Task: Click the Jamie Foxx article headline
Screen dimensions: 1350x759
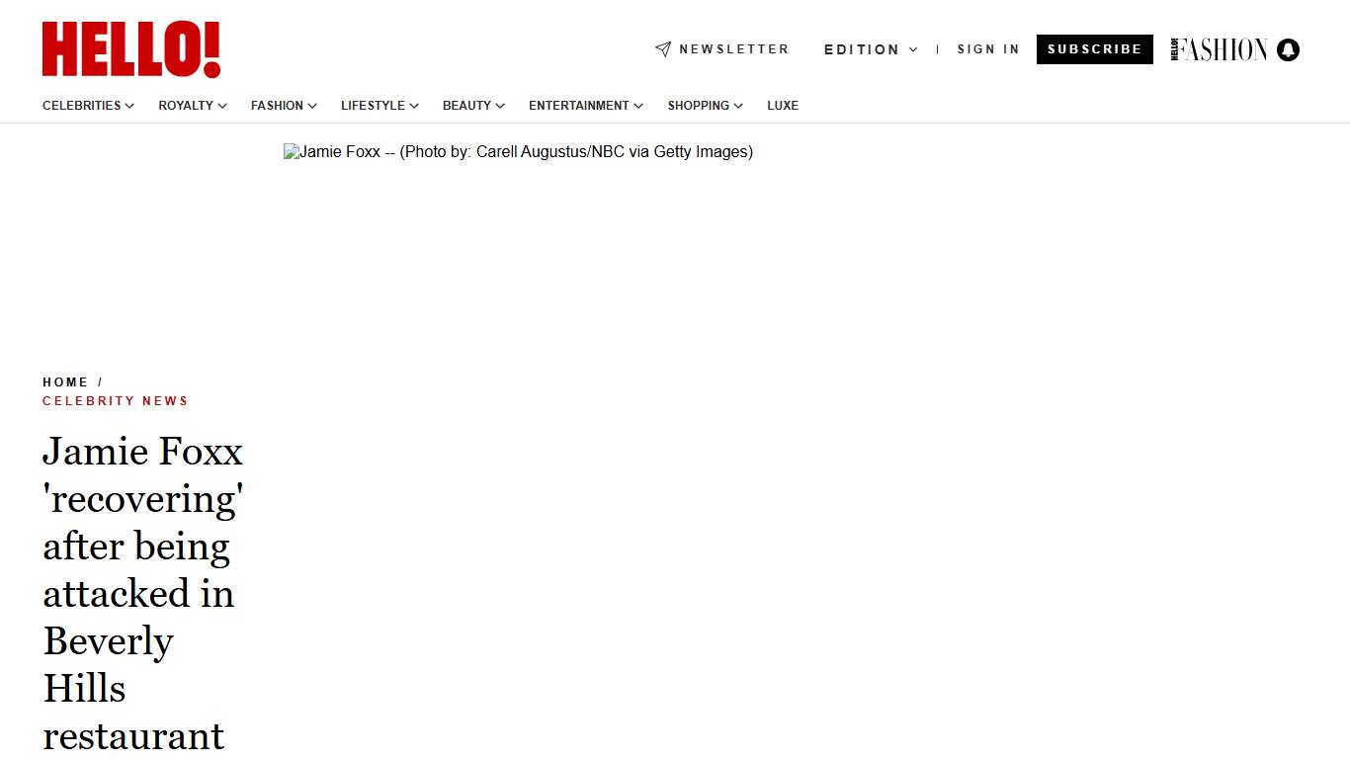Action: point(142,593)
